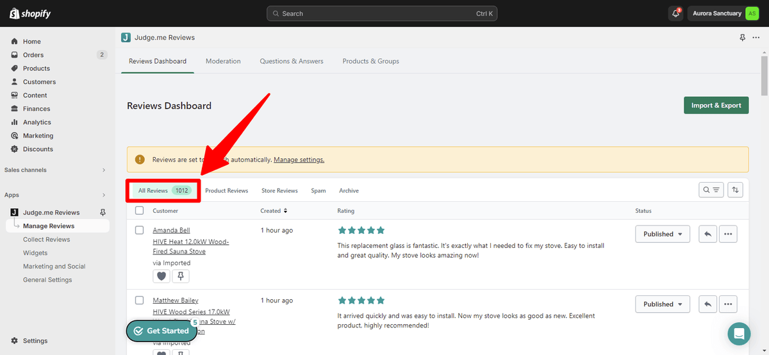Screen dimensions: 769x355
Task: Open the search and filter button
Action: [x=711, y=190]
